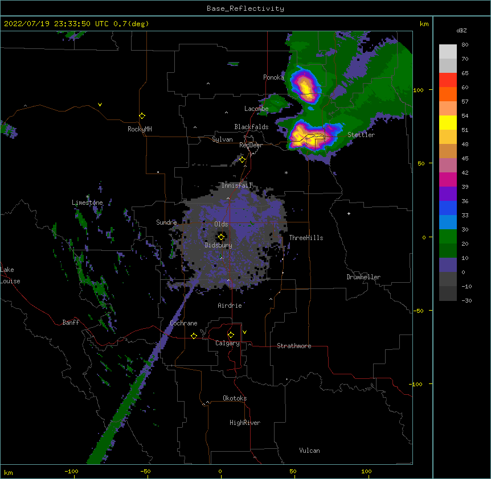This screenshot has height=479, width=491.
Task: Click the yellow diamond marker above Calgary label
Action: pyautogui.click(x=231, y=335)
